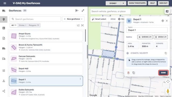This screenshot has width=172, height=97.
Task: Click the Ampol Guyra polygon thumbnail
Action: pos(14,36)
